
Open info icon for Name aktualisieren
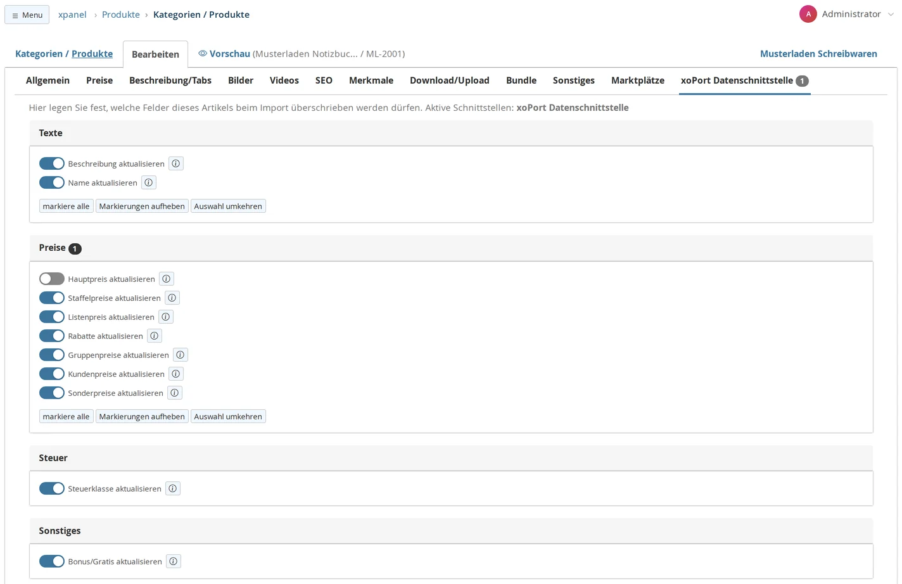click(149, 182)
